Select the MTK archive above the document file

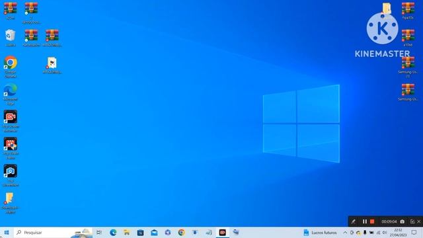pyautogui.click(x=52, y=38)
